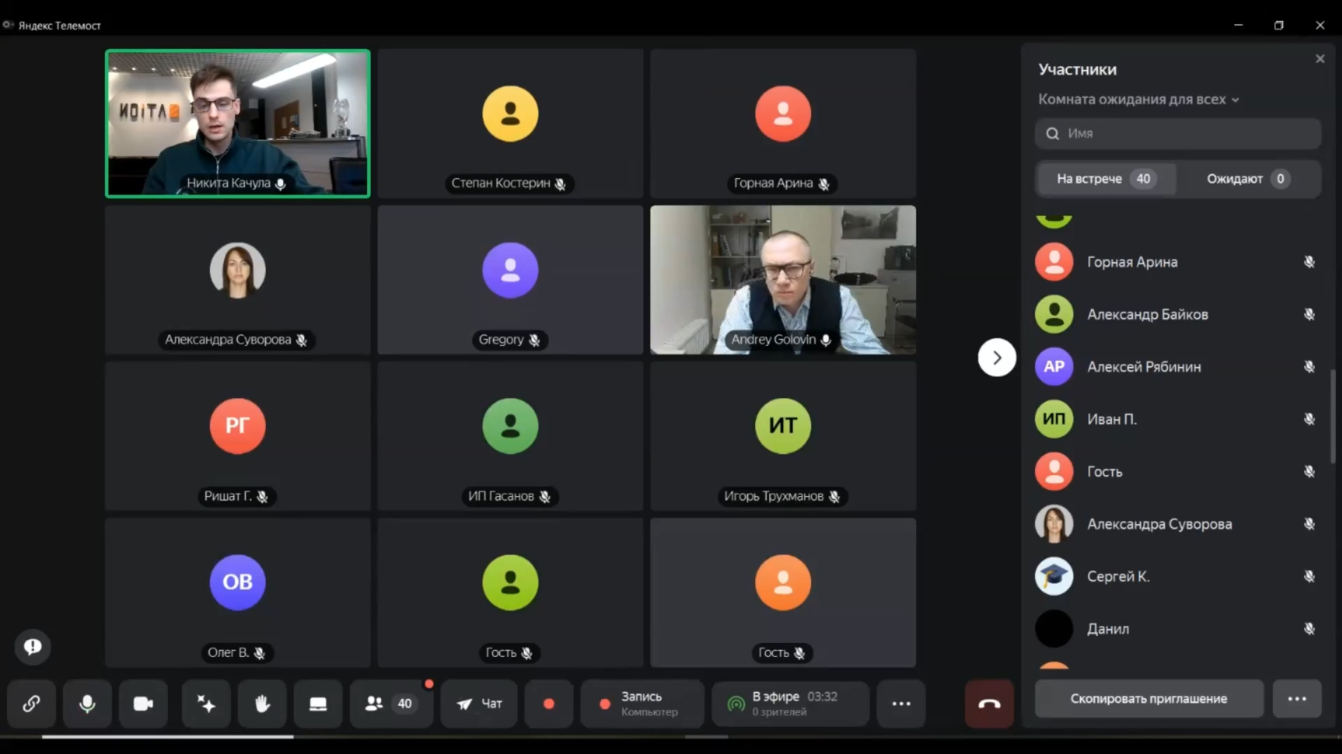This screenshot has height=754, width=1342.
Task: Open Запись Компьютер recording status
Action: 642,704
